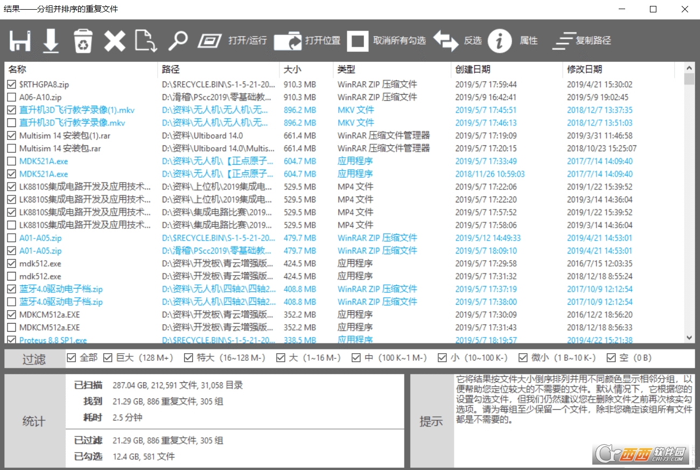Screen dimensions: 700x470
Task: Click creation date 2018/11/26 10:59:03
Action: click(490, 174)
